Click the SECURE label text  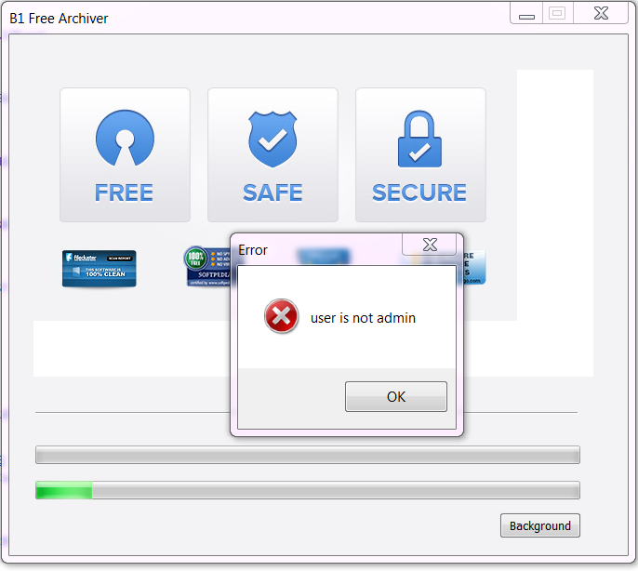pos(419,193)
